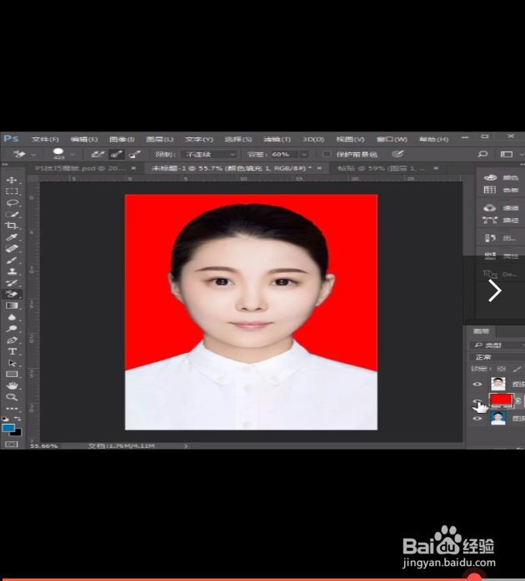Click the blue foreground color swatch

pos(7,428)
